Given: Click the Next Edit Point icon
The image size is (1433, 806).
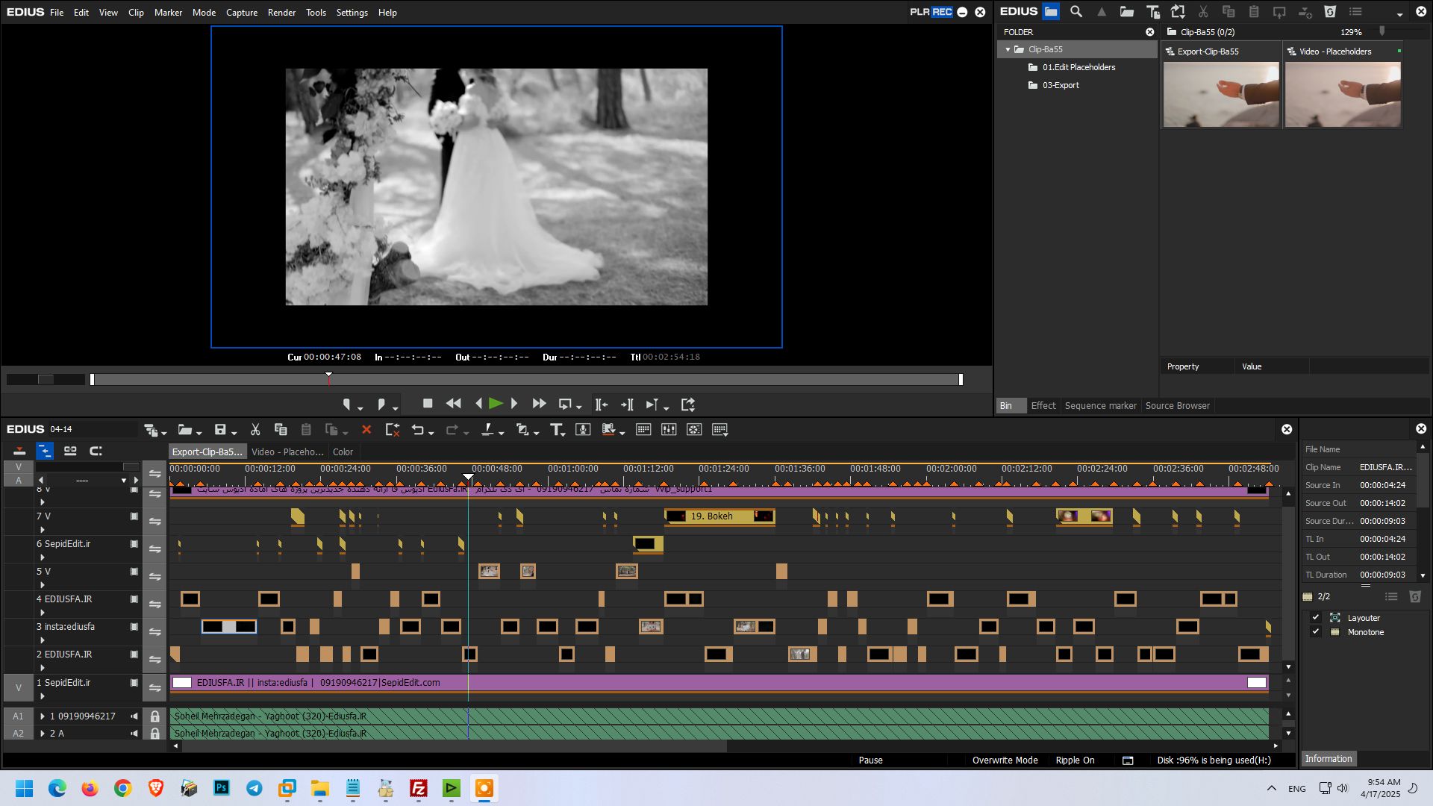Looking at the screenshot, I should [x=627, y=404].
